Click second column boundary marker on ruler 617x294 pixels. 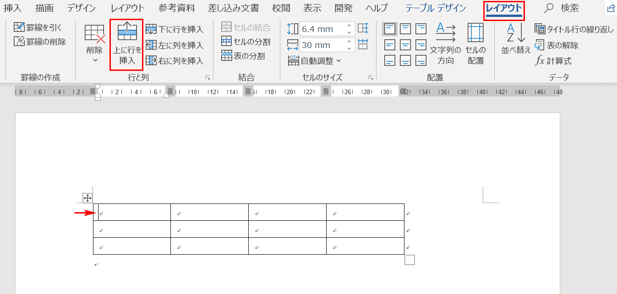pyautogui.click(x=248, y=92)
